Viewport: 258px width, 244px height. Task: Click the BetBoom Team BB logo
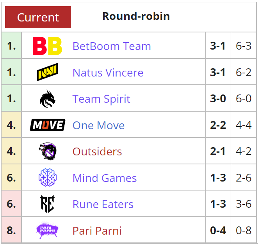[x=47, y=46]
